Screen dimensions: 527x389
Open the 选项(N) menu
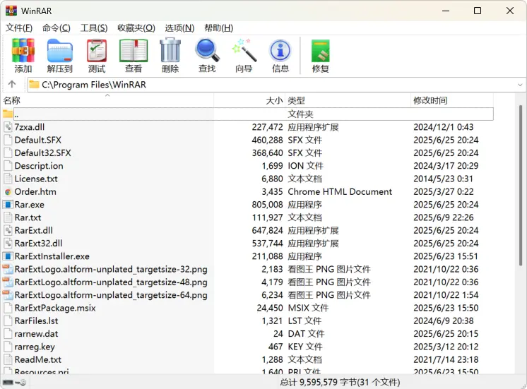(179, 28)
